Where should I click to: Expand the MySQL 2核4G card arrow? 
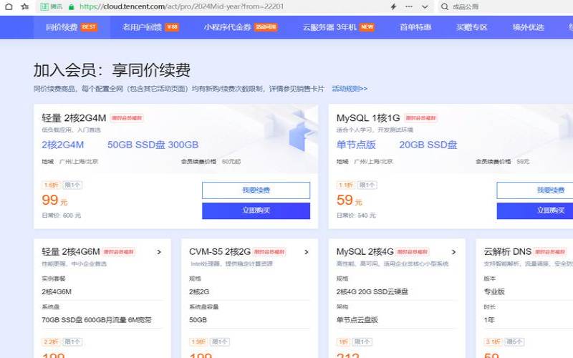(x=453, y=252)
